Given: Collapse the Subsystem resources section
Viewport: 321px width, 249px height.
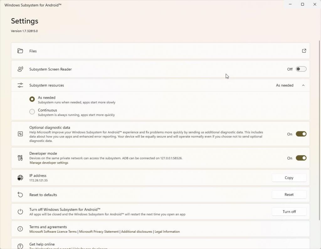Looking at the screenshot, I should [303, 85].
